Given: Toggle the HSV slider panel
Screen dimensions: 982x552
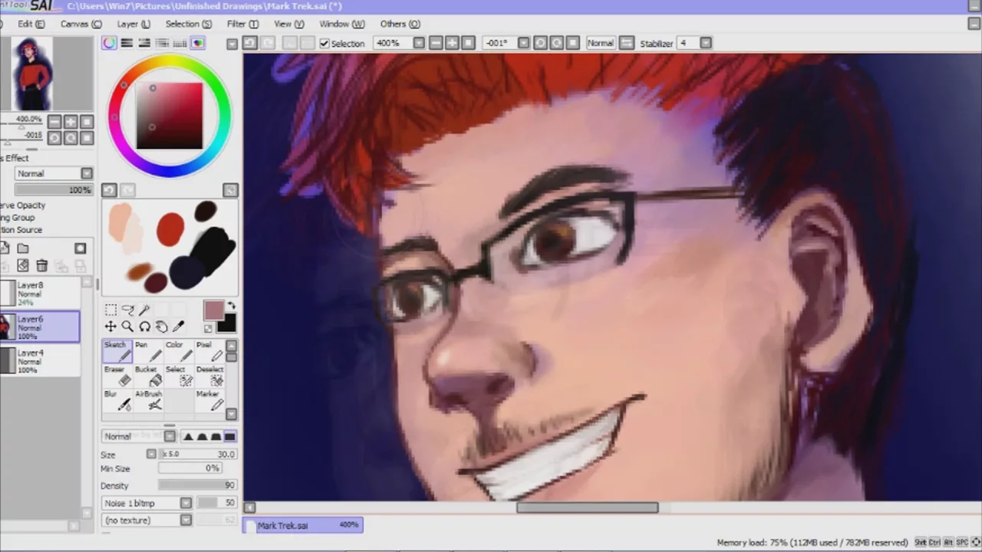Looking at the screenshot, I should pyautogui.click(x=144, y=43).
